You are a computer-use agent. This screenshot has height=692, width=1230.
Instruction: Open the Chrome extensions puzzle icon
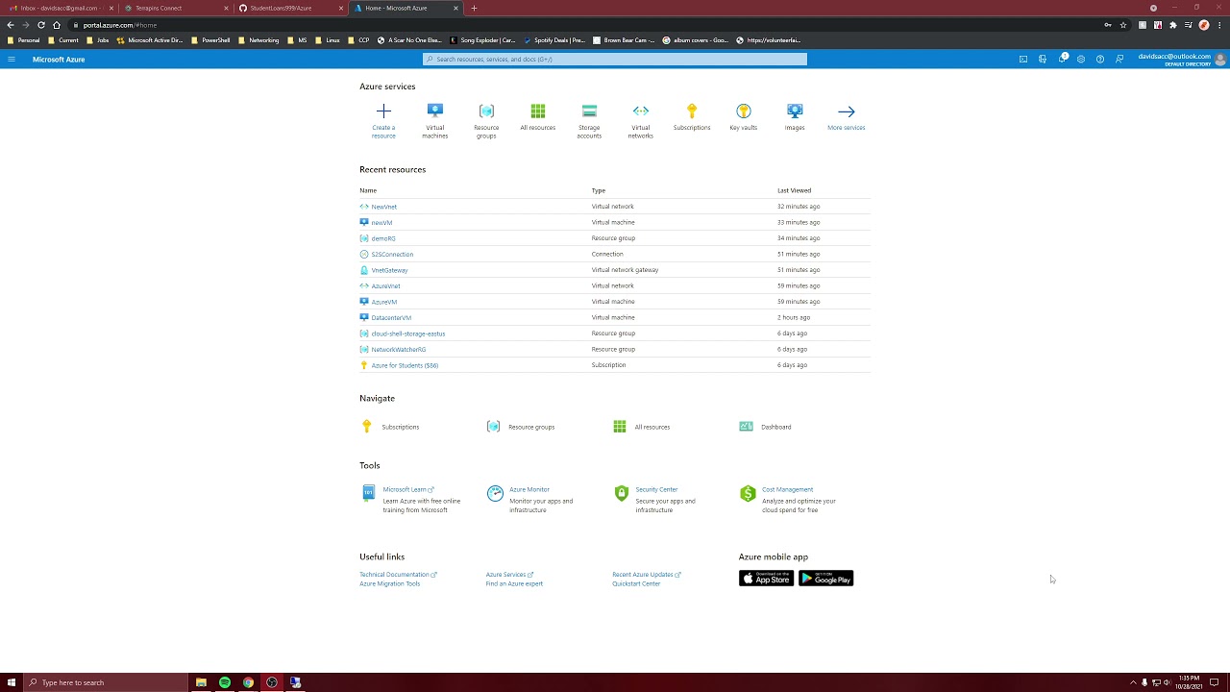point(1172,25)
